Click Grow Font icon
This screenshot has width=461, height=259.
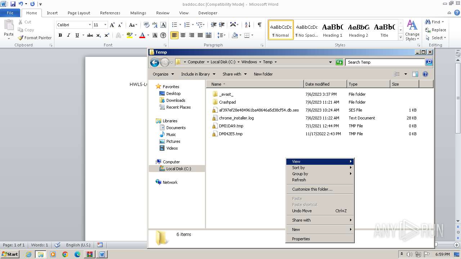[112, 25]
